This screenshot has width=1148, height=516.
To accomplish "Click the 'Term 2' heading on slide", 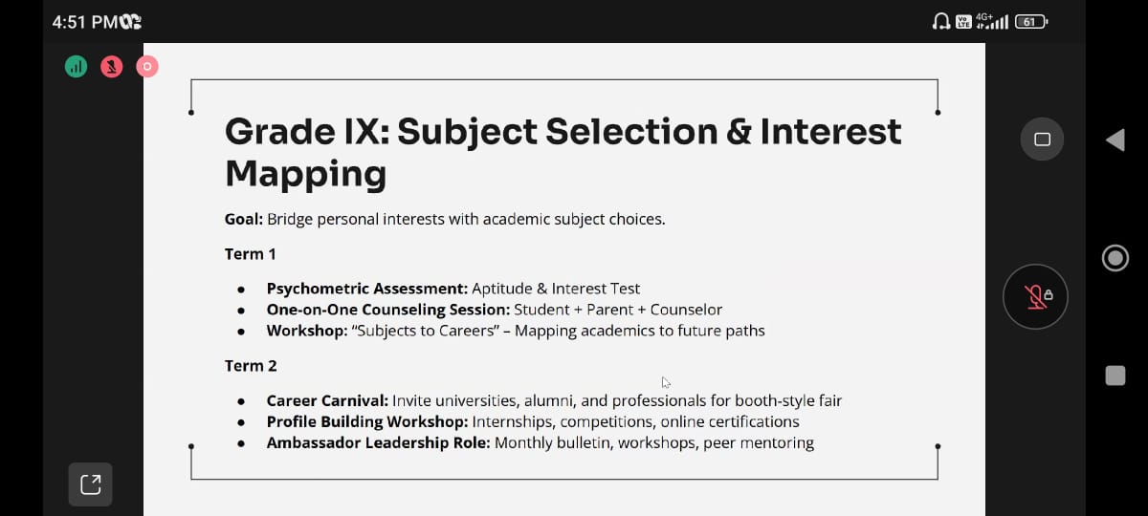I will 251,366.
